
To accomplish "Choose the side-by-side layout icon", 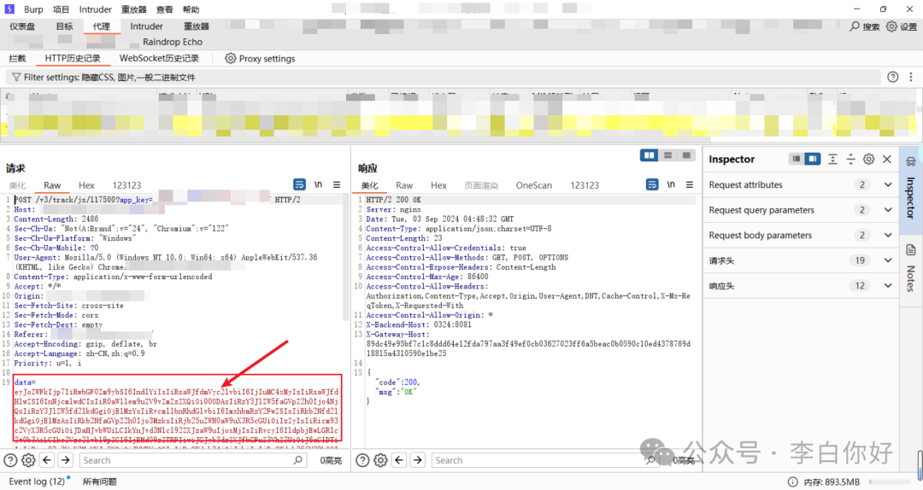I will pos(650,155).
